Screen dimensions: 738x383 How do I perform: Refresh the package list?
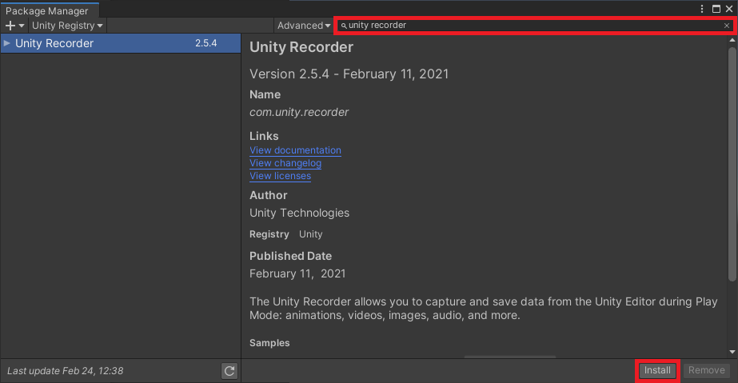click(x=229, y=371)
